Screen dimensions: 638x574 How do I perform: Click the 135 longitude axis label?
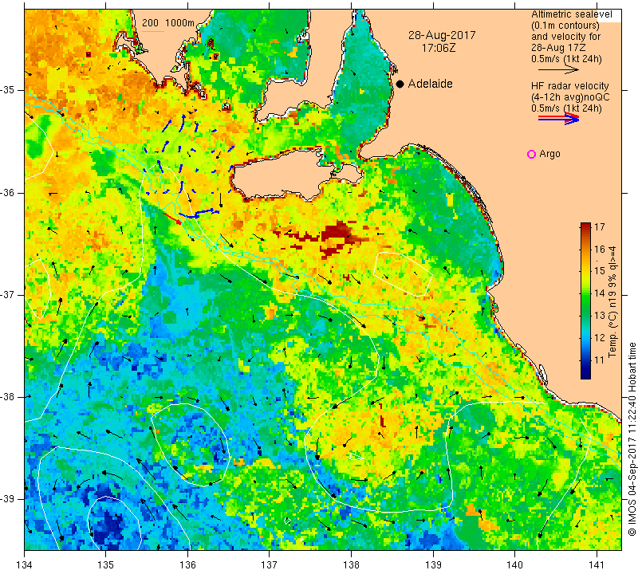point(106,565)
